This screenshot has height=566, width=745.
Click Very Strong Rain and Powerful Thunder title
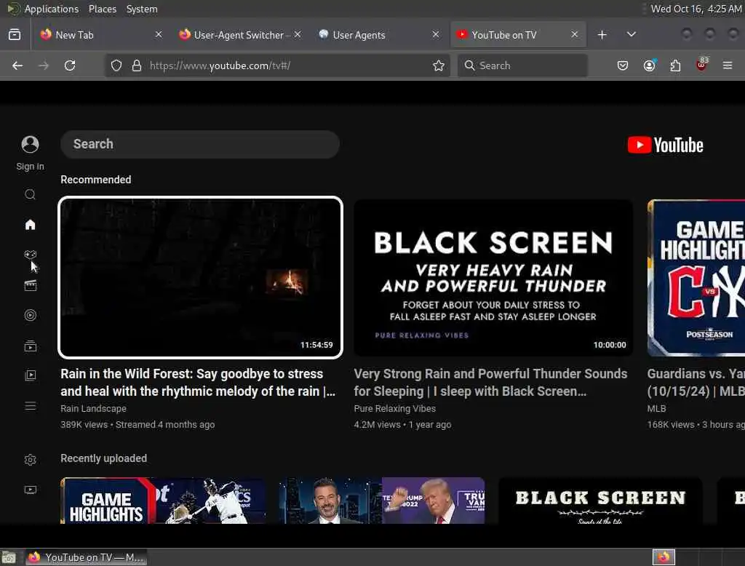tap(490, 383)
